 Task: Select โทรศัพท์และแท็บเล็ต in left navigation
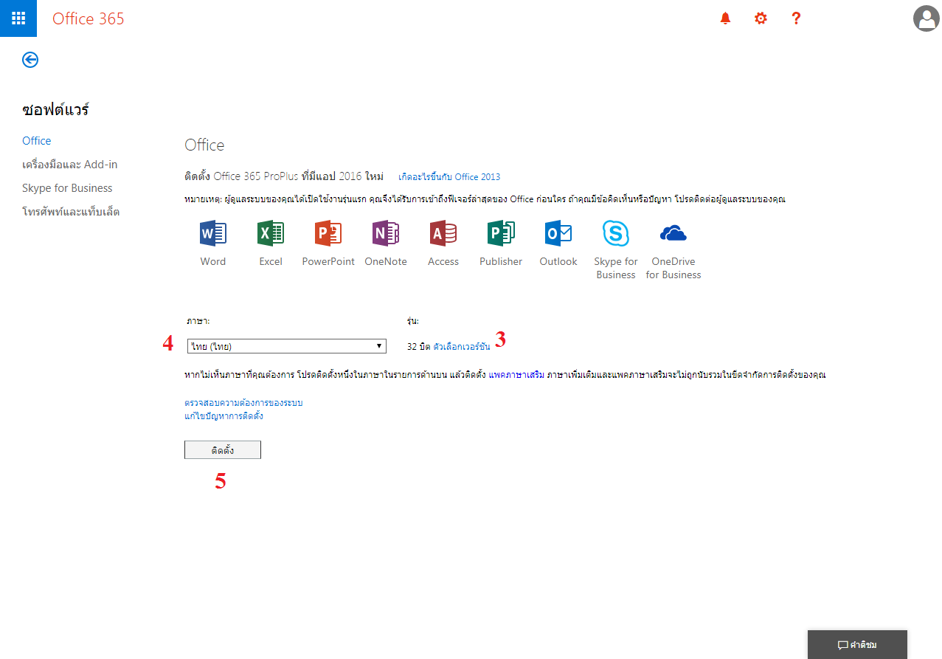(71, 212)
